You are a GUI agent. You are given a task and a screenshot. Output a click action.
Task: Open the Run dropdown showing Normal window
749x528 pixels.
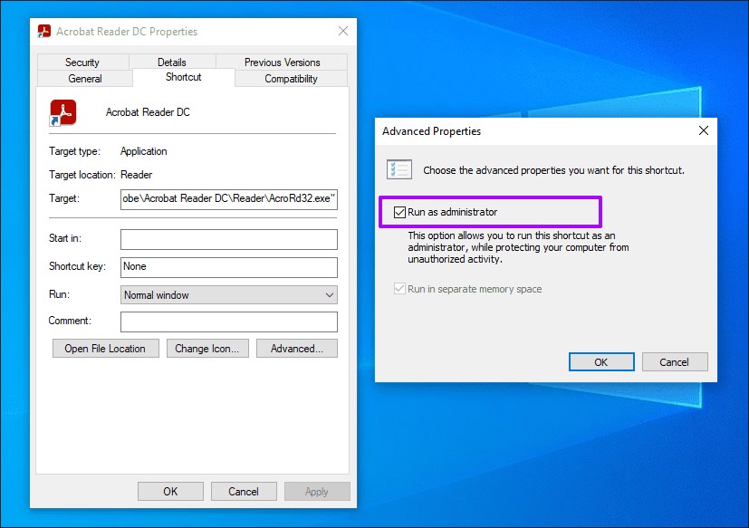[x=229, y=295]
